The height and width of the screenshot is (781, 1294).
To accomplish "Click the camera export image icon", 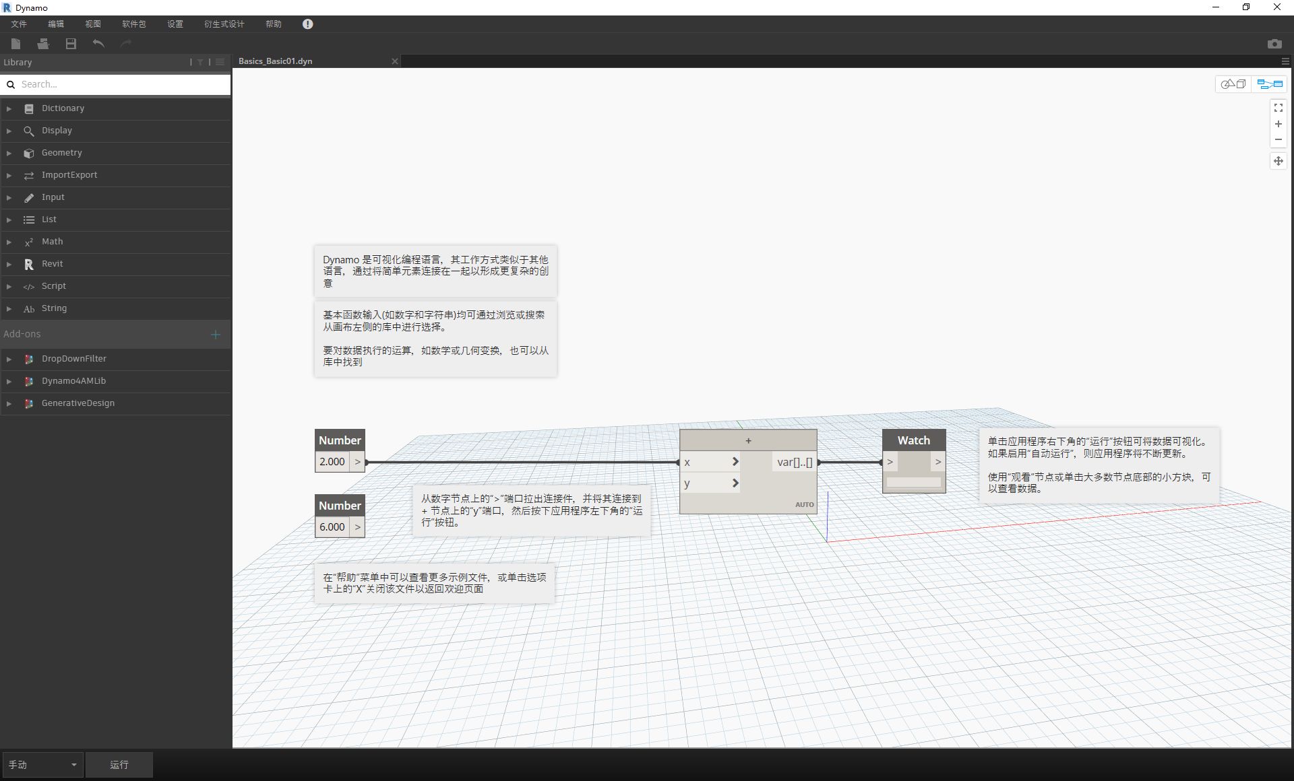I will coord(1274,44).
